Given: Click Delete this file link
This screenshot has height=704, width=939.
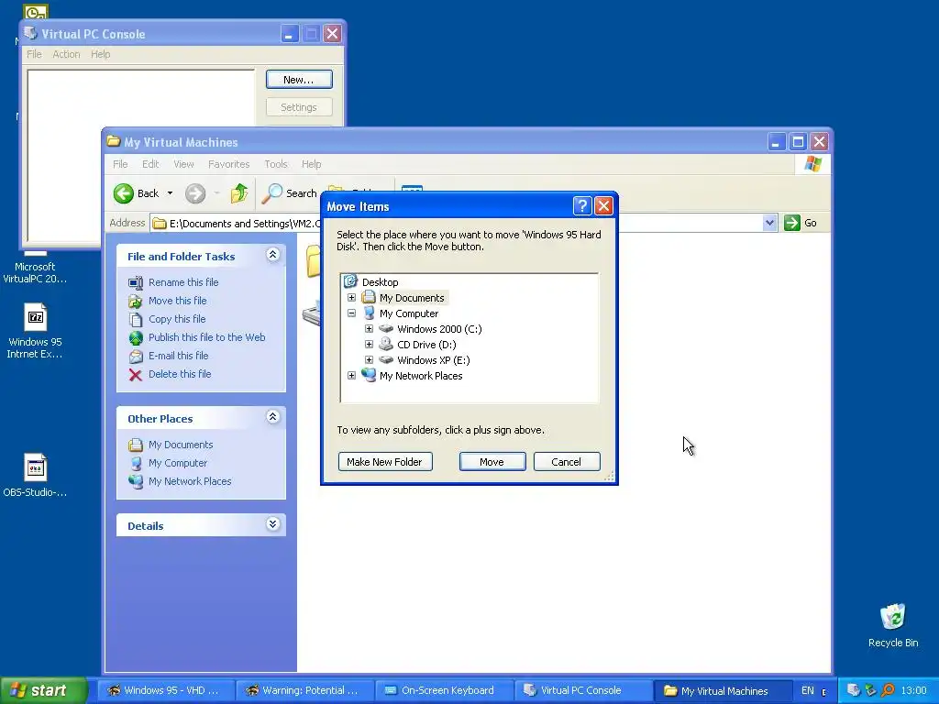Looking at the screenshot, I should point(180,374).
